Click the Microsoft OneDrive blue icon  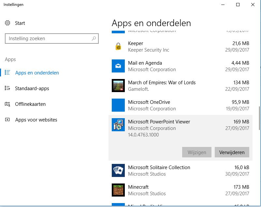(118, 105)
